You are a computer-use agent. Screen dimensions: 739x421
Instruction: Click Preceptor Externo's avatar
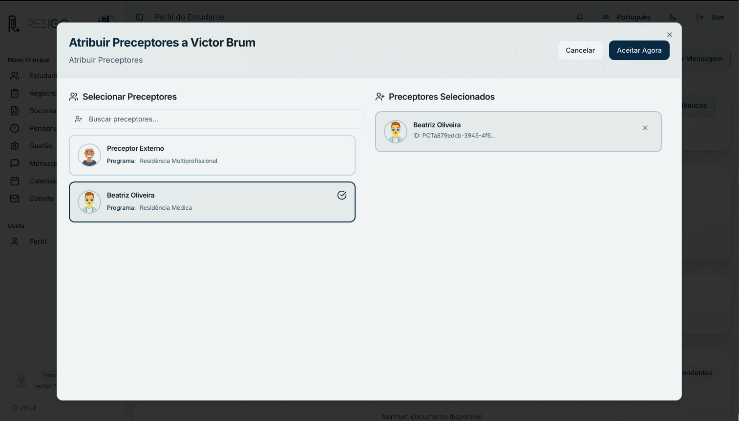coord(89,155)
